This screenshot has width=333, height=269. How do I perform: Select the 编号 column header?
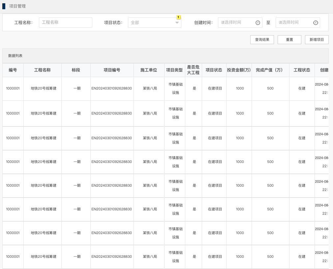[13, 70]
